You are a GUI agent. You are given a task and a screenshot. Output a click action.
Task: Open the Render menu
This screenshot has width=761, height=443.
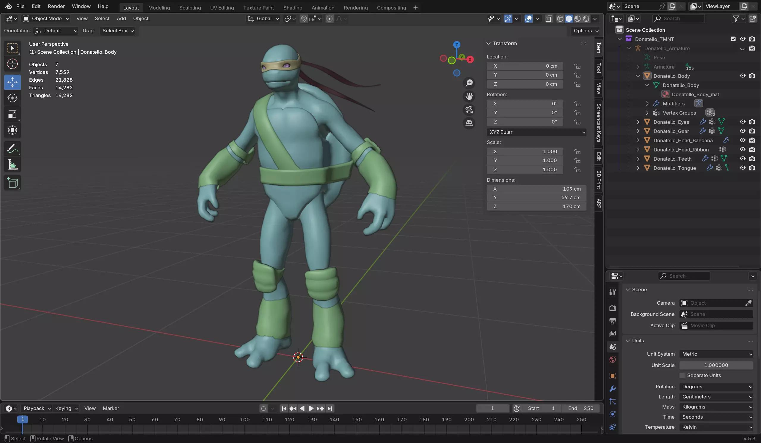click(x=56, y=6)
